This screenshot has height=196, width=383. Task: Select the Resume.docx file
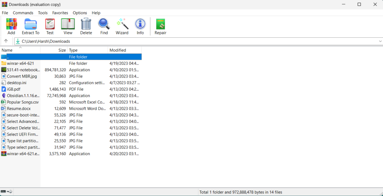(x=19, y=109)
